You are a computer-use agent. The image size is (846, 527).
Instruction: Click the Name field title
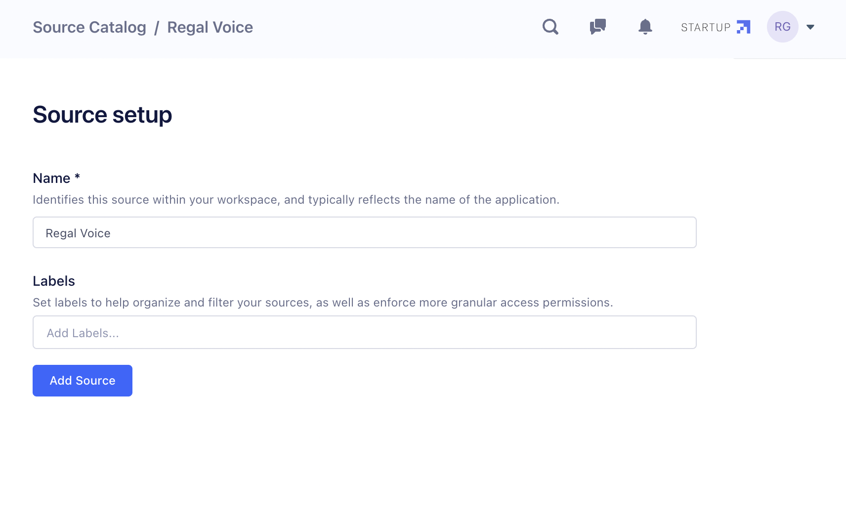pos(56,178)
